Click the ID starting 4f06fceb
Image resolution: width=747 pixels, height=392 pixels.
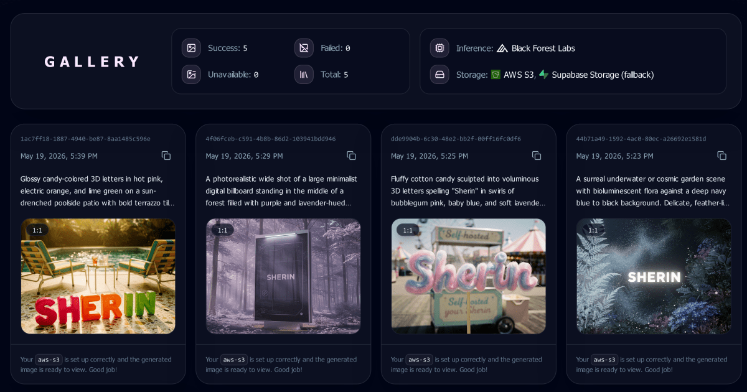click(271, 139)
